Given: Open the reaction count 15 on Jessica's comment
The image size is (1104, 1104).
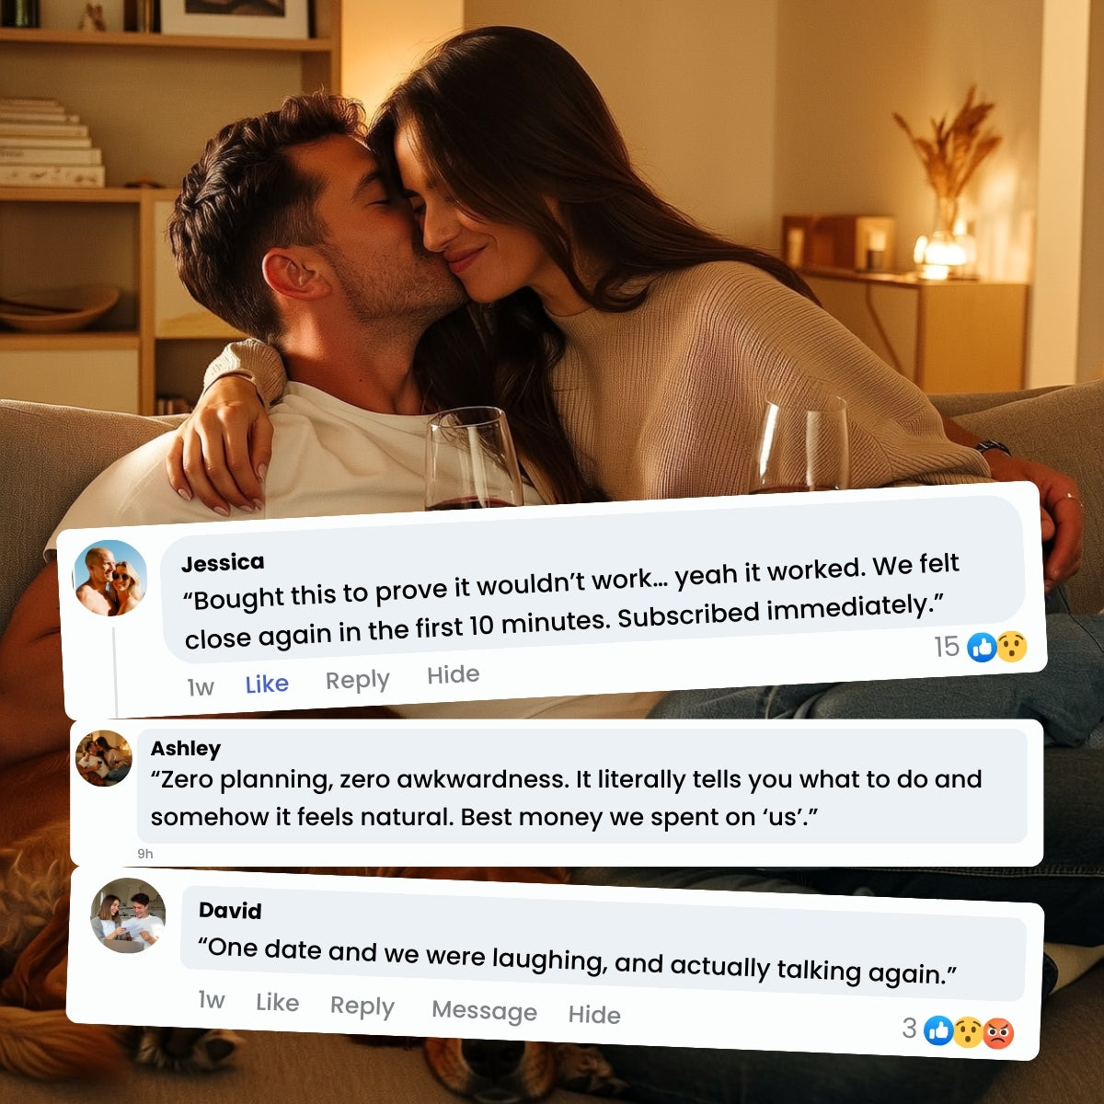Looking at the screenshot, I should click(x=947, y=647).
